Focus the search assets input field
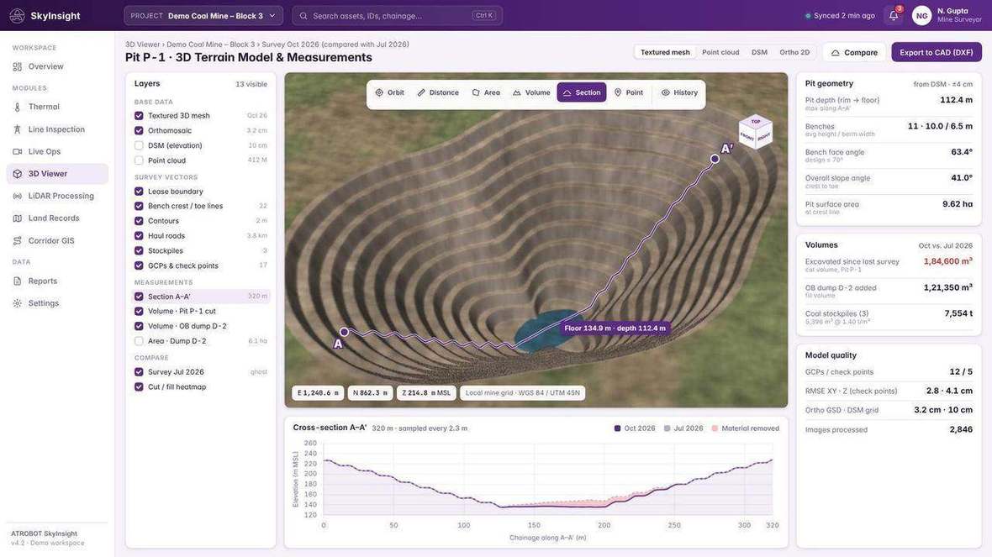Viewport: 992px width, 557px height. (x=398, y=16)
